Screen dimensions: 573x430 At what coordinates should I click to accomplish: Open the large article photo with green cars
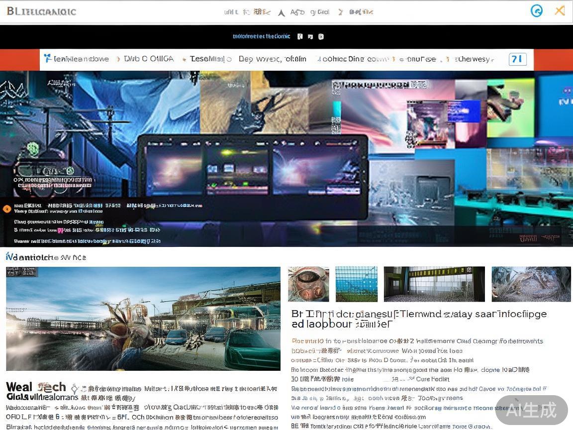click(143, 318)
